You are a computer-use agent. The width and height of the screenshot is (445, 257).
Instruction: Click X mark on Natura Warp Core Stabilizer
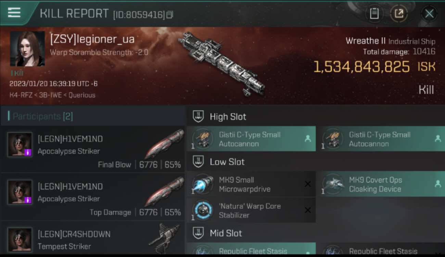point(308,210)
